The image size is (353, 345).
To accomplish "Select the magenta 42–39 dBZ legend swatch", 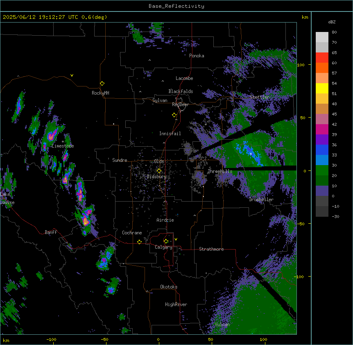I will [322, 129].
